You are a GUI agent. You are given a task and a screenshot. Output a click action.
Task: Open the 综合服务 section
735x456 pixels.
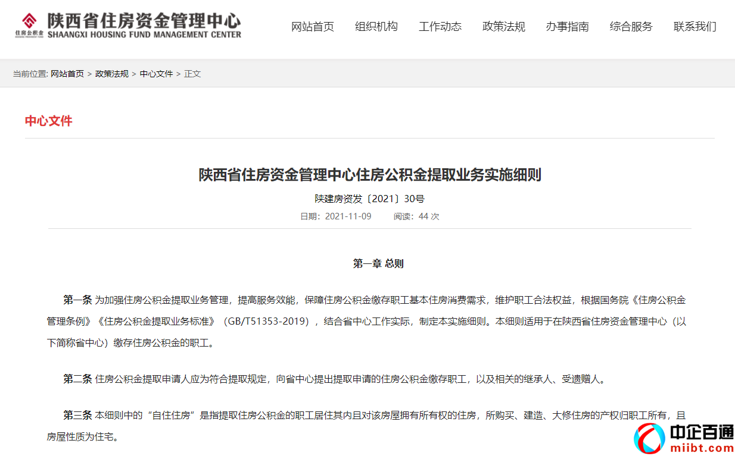click(x=631, y=27)
